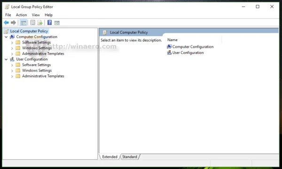
Task: Open Help via blue question-mark icon
Action: click(49, 22)
